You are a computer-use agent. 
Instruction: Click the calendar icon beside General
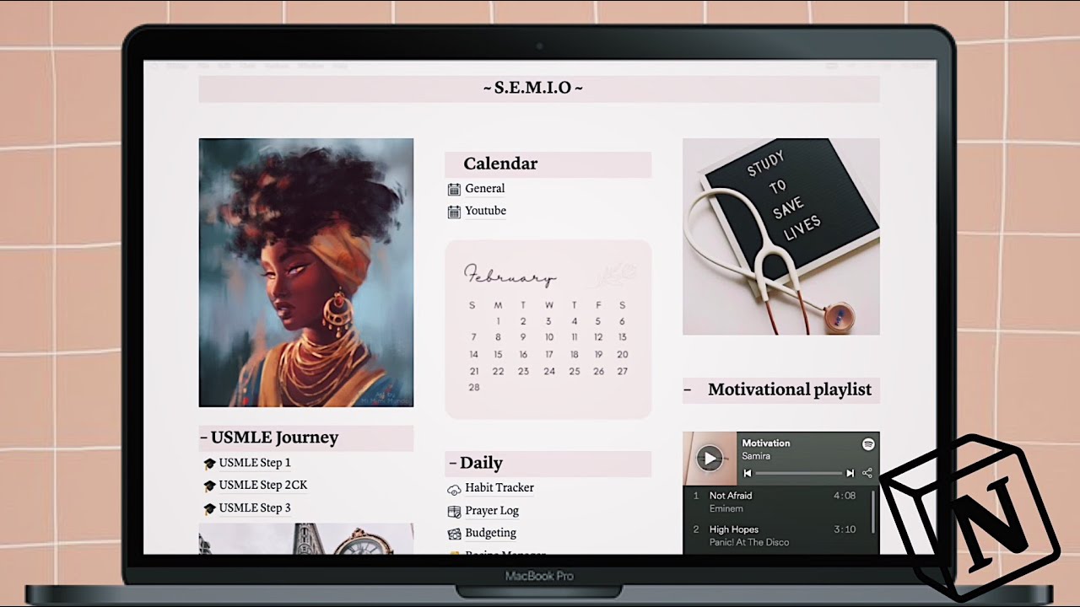coord(454,190)
